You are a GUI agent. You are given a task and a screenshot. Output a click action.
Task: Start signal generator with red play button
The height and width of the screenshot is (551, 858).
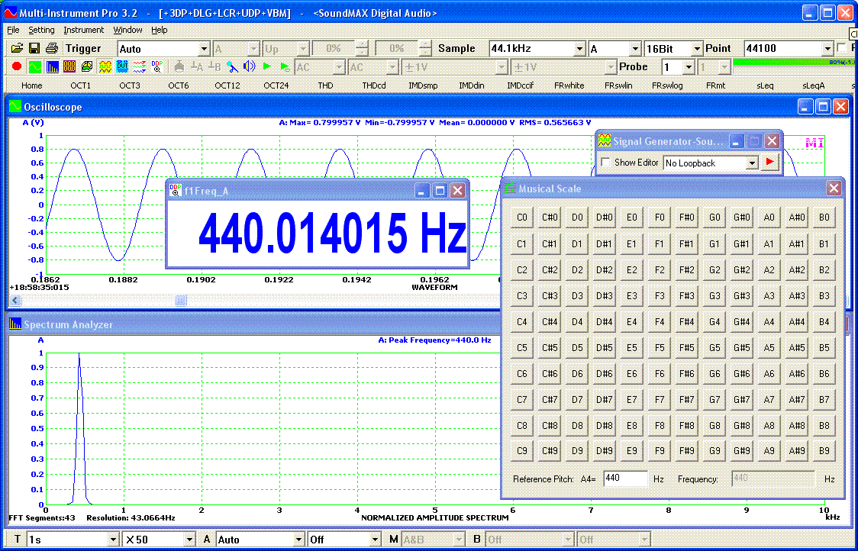click(x=770, y=162)
